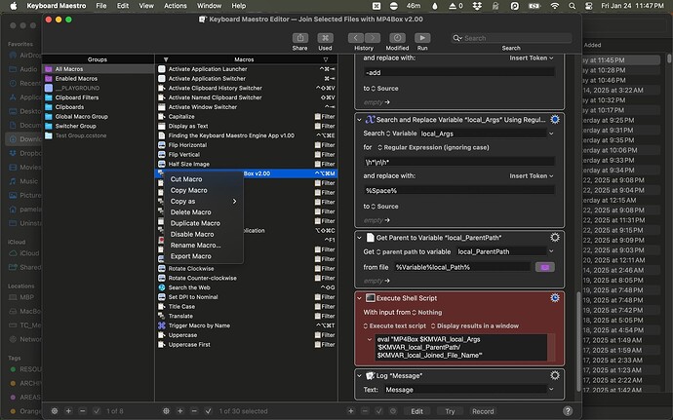Click the Try button
The image size is (673, 420).
pos(450,411)
